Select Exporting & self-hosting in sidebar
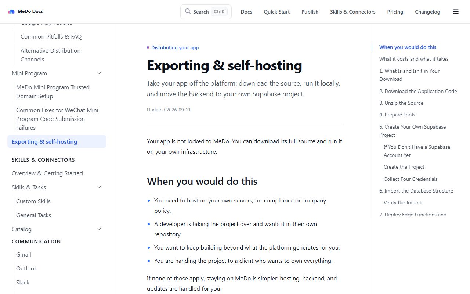 (x=57, y=142)
